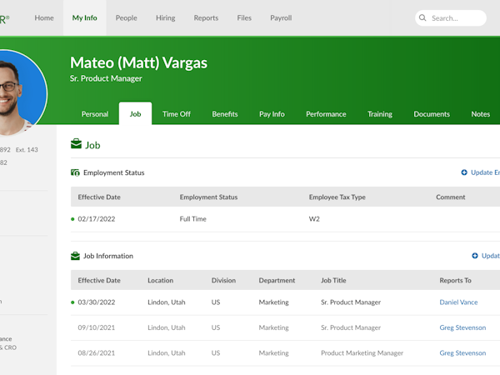The width and height of the screenshot is (500, 375).
Task: Click the search magnifier icon
Action: [x=422, y=17]
